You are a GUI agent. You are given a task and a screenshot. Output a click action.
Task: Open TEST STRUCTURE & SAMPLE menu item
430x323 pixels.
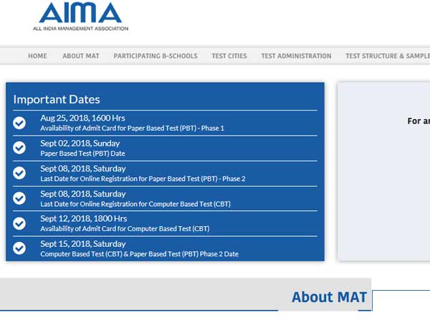(x=387, y=56)
